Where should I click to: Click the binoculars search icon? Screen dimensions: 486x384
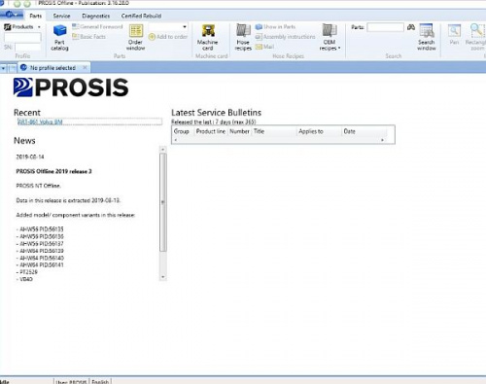click(411, 27)
